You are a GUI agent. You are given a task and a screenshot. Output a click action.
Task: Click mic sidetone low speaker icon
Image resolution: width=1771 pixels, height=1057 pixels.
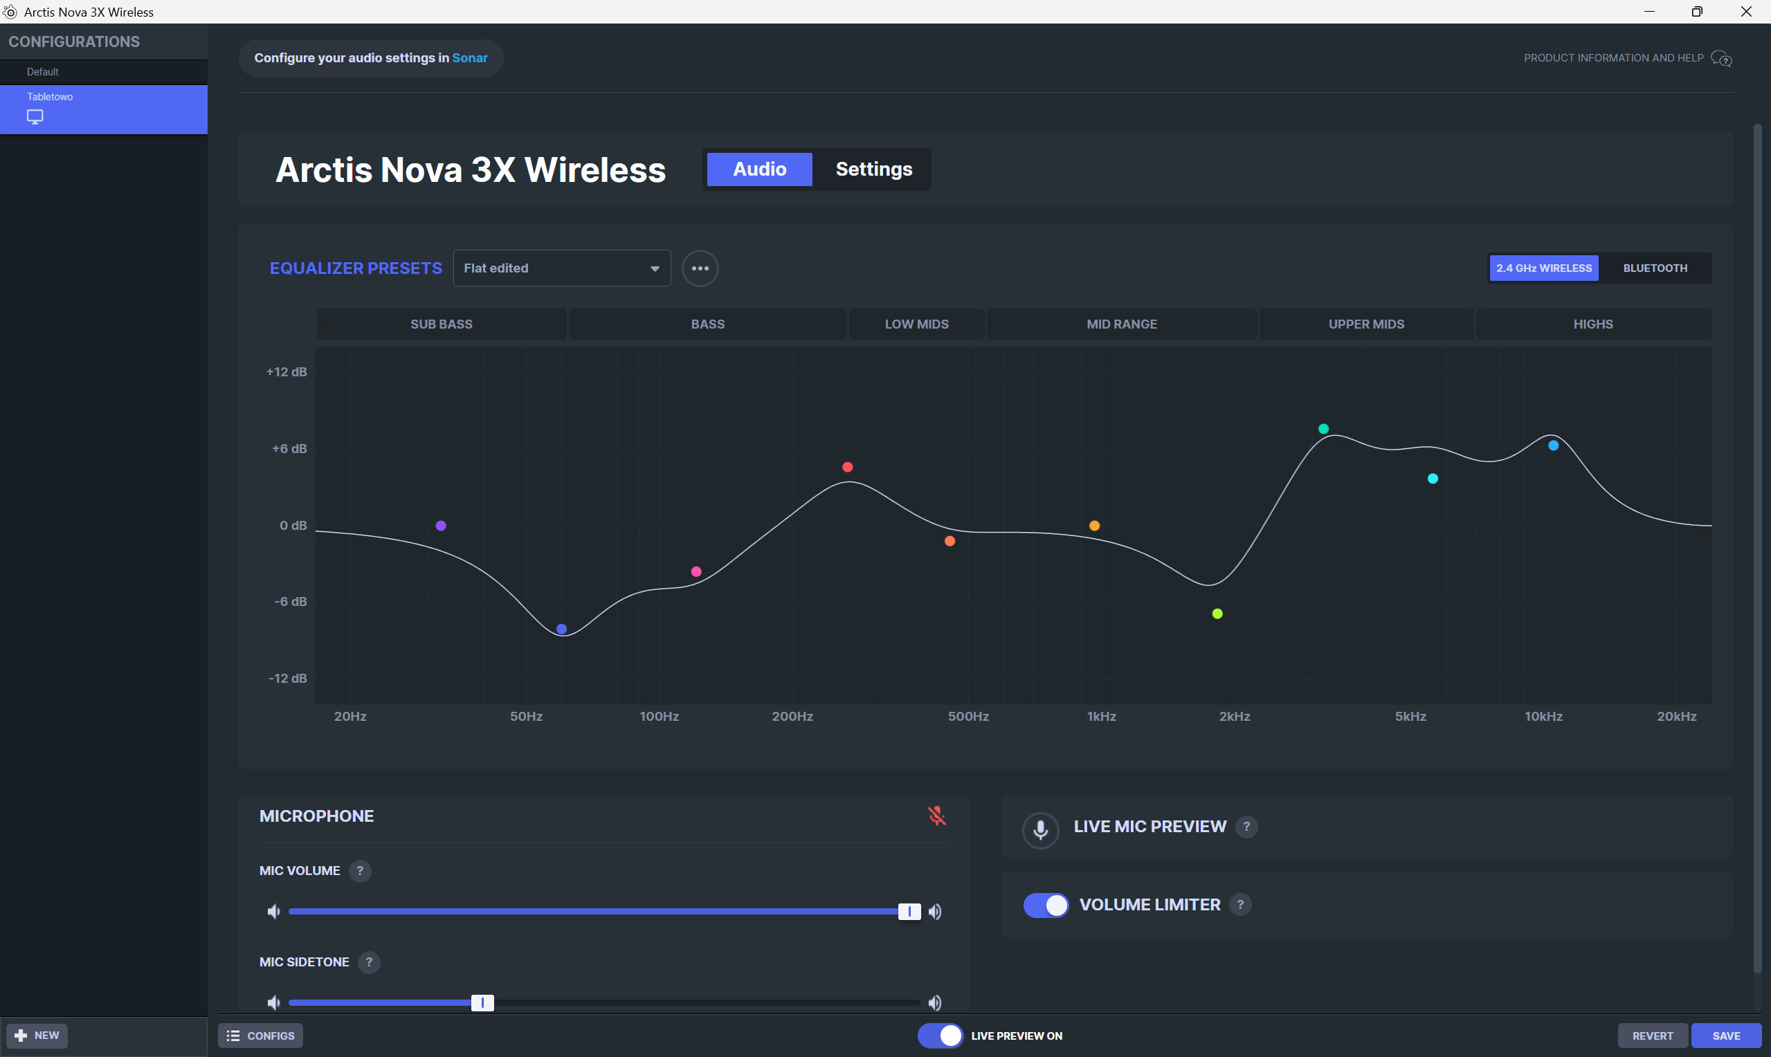click(273, 1003)
